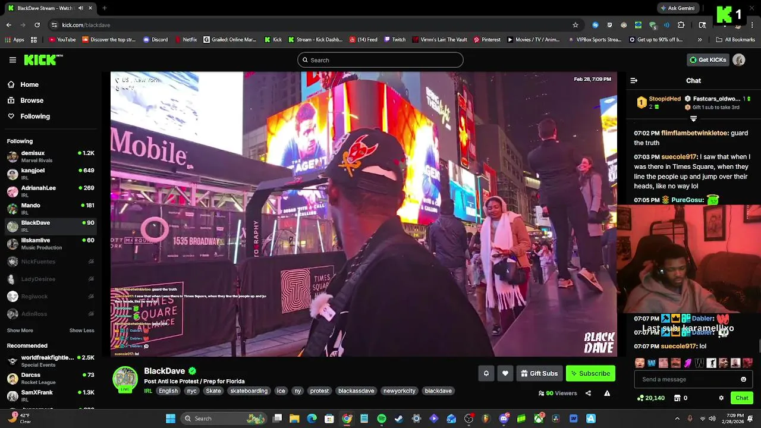This screenshot has height=428, width=761.
Task: Click the notification bell for BlackDave
Action: tap(486, 373)
